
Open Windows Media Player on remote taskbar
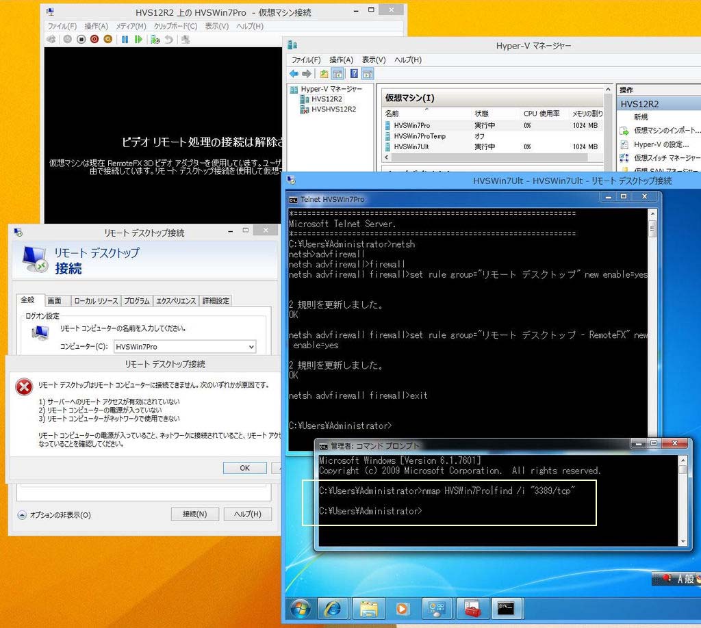[403, 608]
